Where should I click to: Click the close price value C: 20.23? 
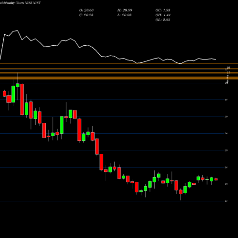click(86, 15)
